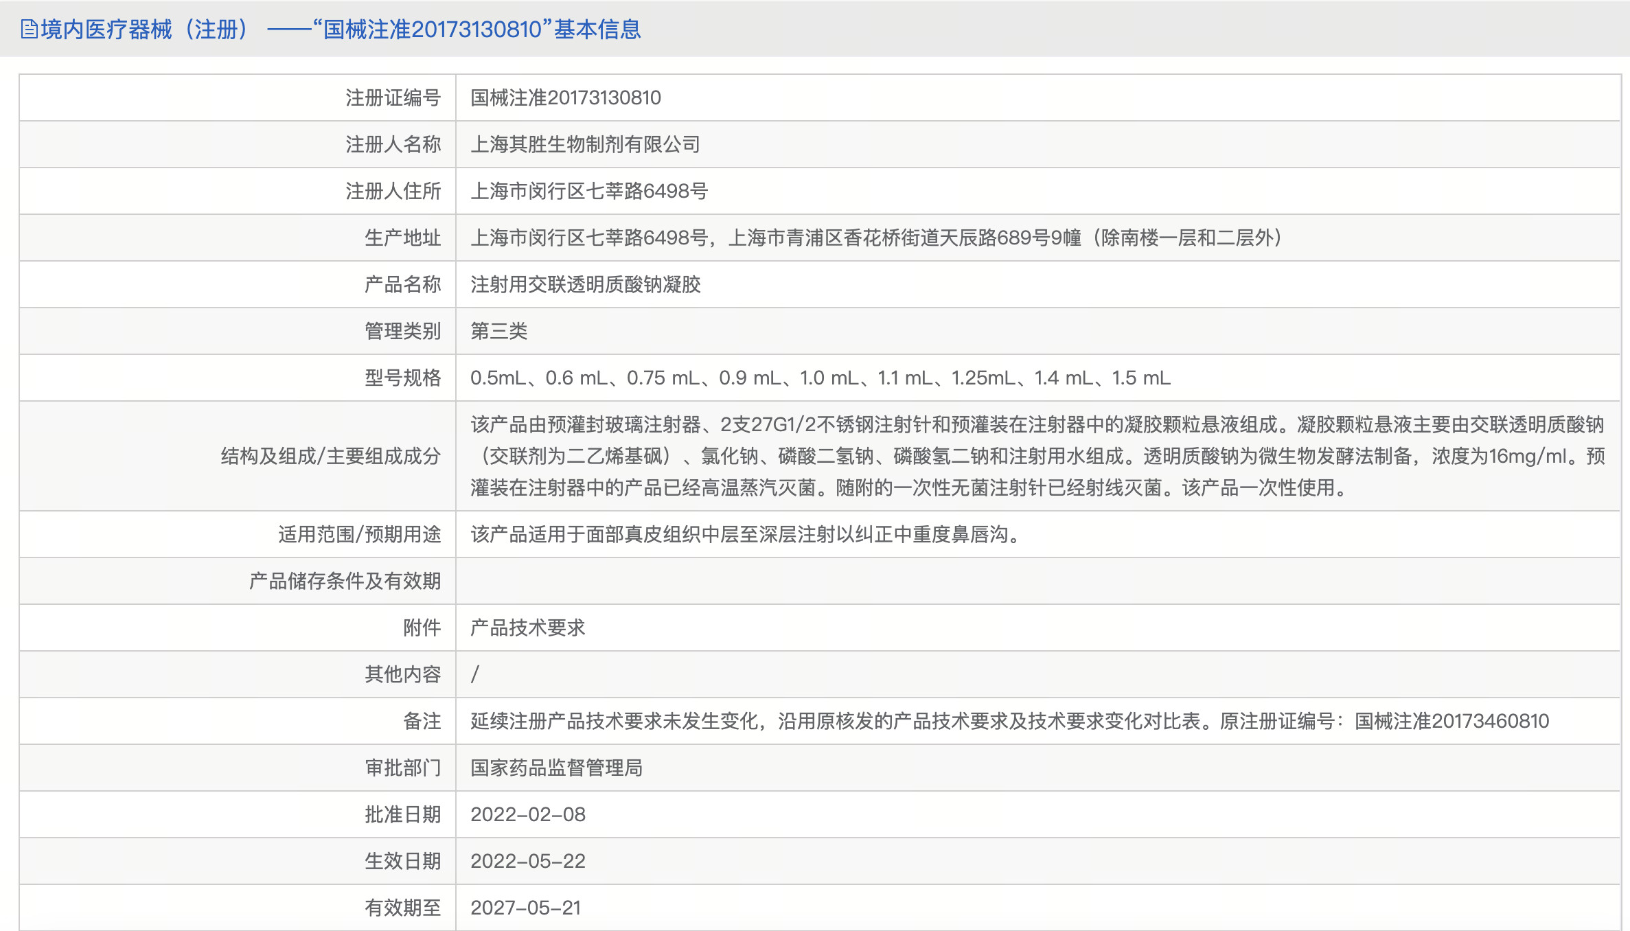Viewport: 1630px width, 931px height.
Task: Click the page title 境内医疗器械（注册）基本信息
Action: [x=341, y=30]
